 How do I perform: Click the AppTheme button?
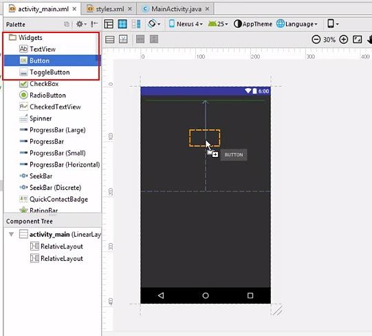coord(253,24)
